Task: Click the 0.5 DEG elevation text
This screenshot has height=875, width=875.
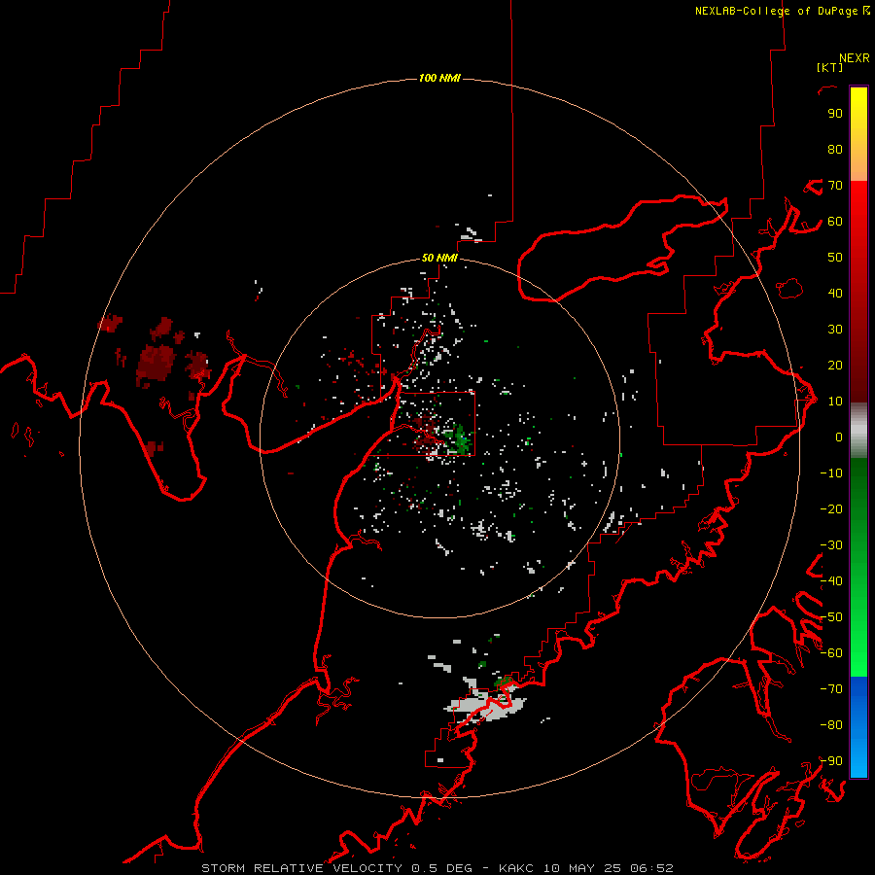Action: (x=441, y=868)
